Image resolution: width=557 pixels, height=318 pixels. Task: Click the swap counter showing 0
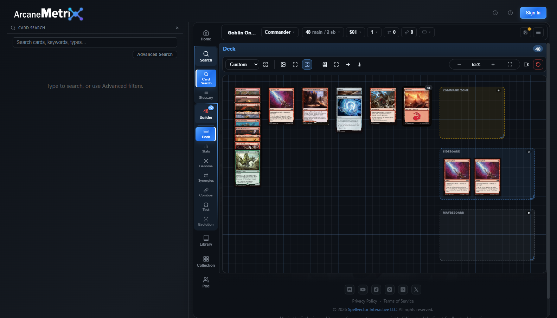[391, 32]
